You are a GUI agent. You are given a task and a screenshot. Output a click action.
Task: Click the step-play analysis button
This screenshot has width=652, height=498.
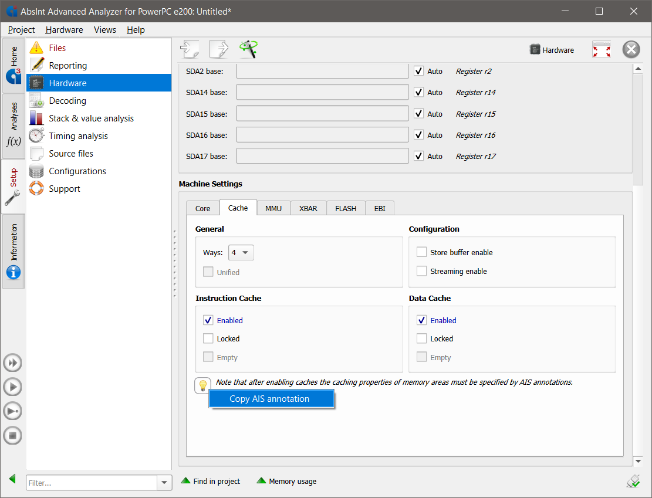[12, 411]
